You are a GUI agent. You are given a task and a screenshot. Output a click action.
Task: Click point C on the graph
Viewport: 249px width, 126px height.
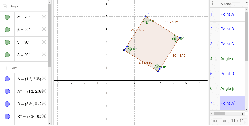180,38
